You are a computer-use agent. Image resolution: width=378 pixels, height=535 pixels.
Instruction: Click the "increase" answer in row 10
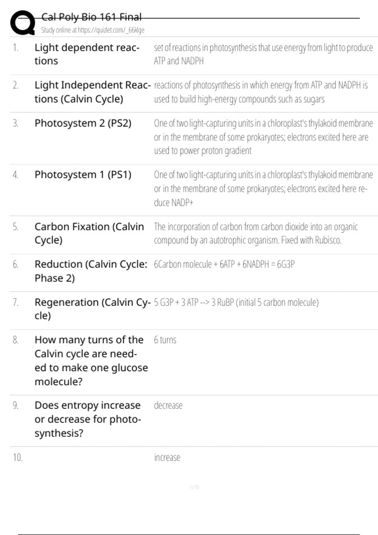(x=167, y=457)
